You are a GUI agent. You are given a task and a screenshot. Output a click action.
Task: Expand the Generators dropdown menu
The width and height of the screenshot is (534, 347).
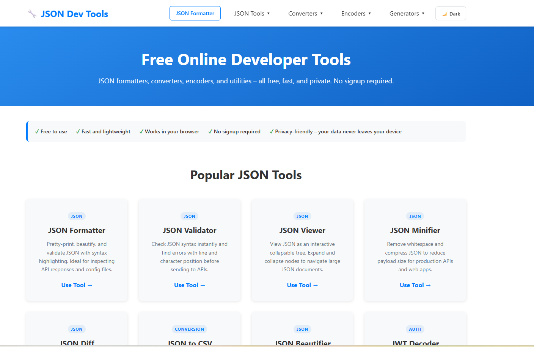coord(407,13)
